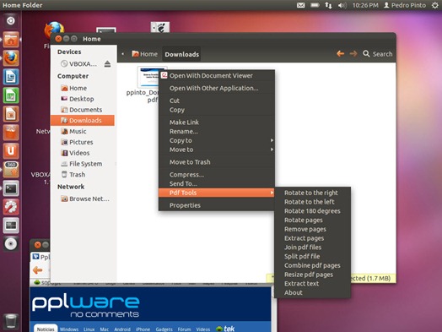442x332 pixels.
Task: Expand Copy to submenu arrow
Action: [x=272, y=140]
